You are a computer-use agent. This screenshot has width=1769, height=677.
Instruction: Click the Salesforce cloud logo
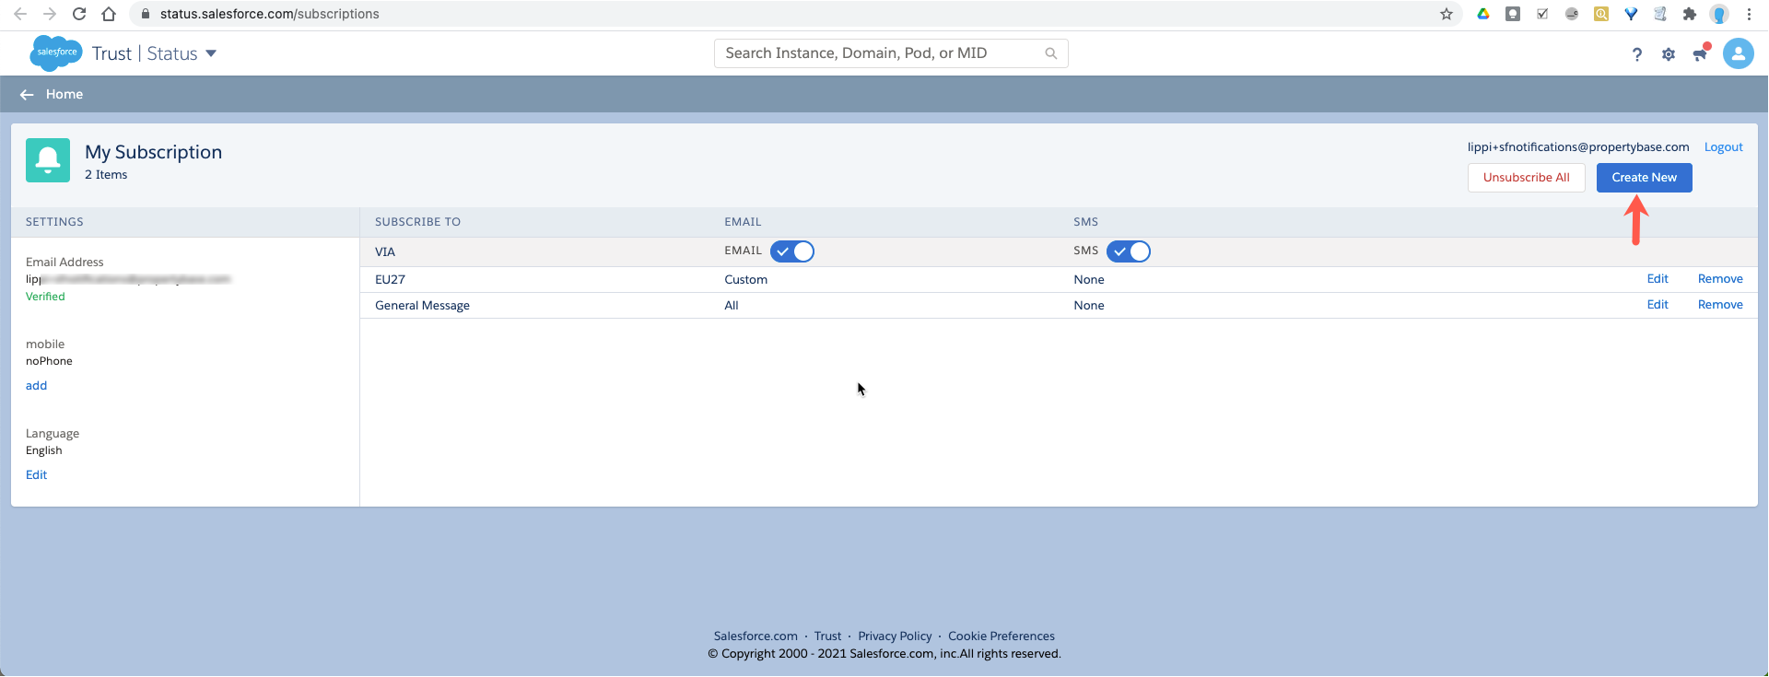coord(56,53)
